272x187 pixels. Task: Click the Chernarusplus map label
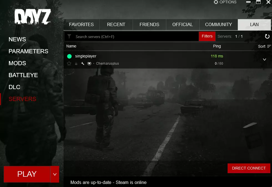click(107, 64)
